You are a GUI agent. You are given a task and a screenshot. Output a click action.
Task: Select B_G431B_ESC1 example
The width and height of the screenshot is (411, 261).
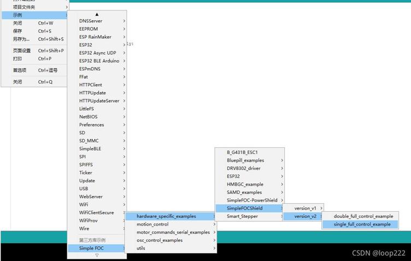pos(250,152)
